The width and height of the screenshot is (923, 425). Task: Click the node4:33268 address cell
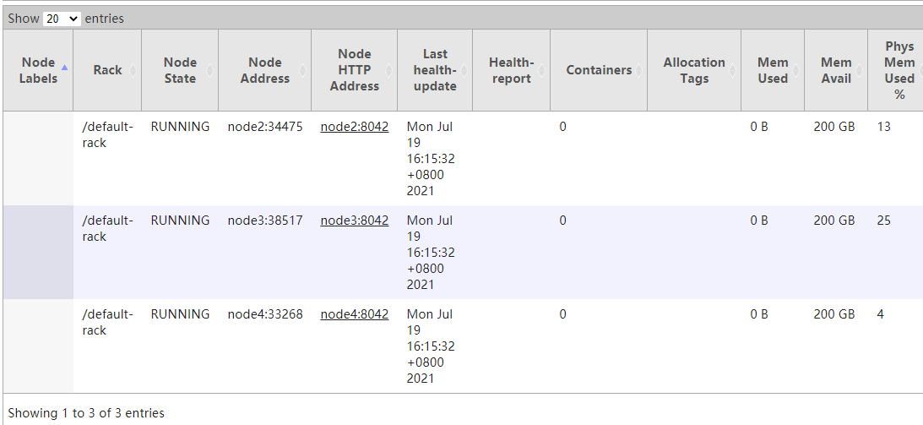coord(265,314)
